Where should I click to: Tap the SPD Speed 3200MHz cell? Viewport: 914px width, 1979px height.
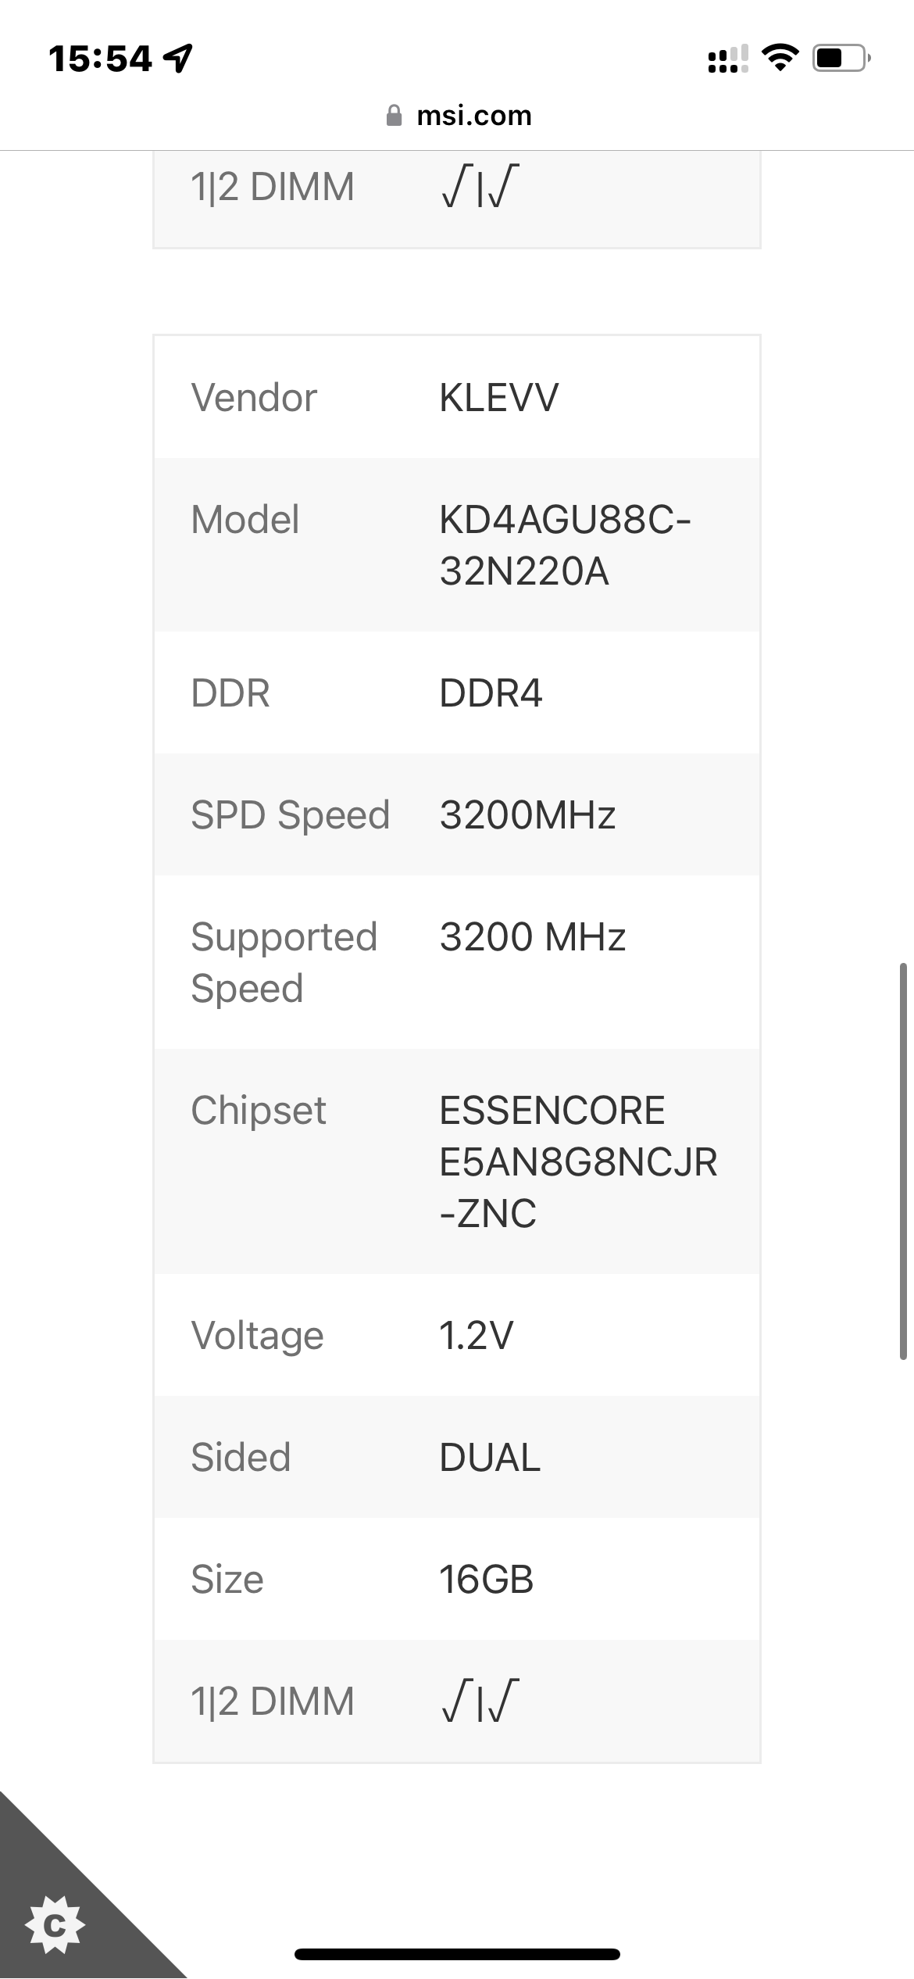click(x=527, y=814)
